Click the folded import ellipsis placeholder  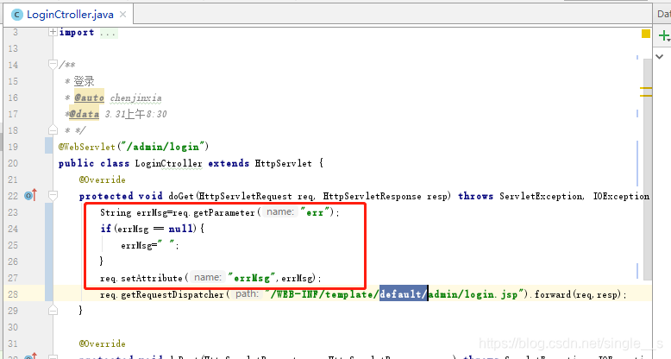click(109, 33)
